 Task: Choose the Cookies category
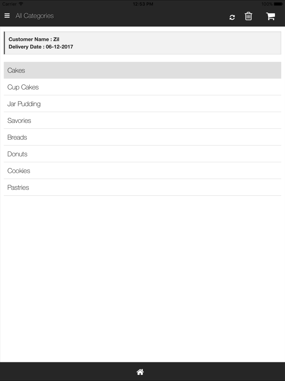(x=142, y=171)
